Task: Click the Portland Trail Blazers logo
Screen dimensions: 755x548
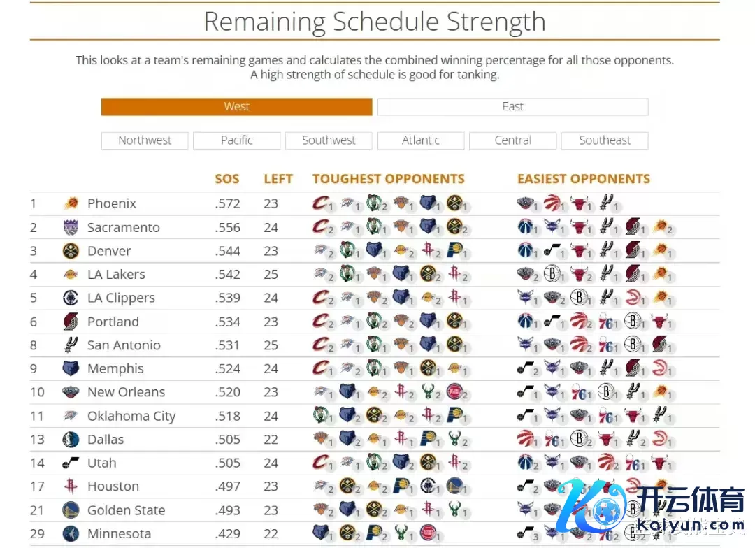Action: [x=71, y=322]
